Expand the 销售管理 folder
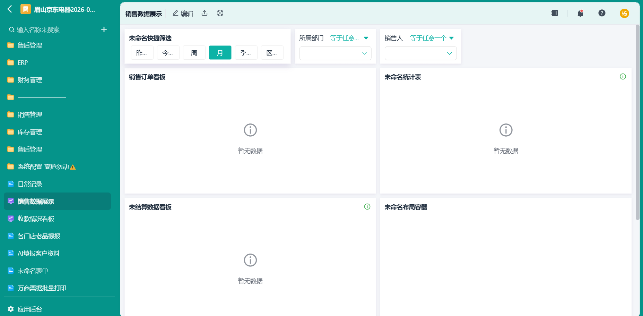Viewport: 643px width, 316px height. click(57, 114)
